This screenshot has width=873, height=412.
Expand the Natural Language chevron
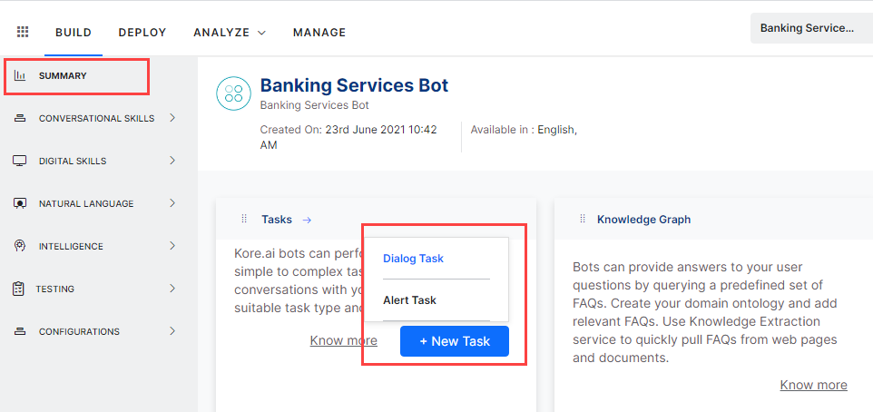[x=172, y=202]
